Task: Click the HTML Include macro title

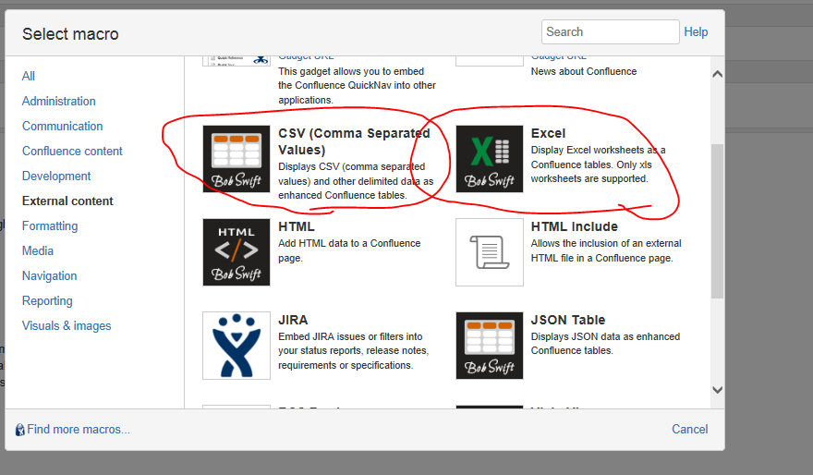Action: [574, 226]
